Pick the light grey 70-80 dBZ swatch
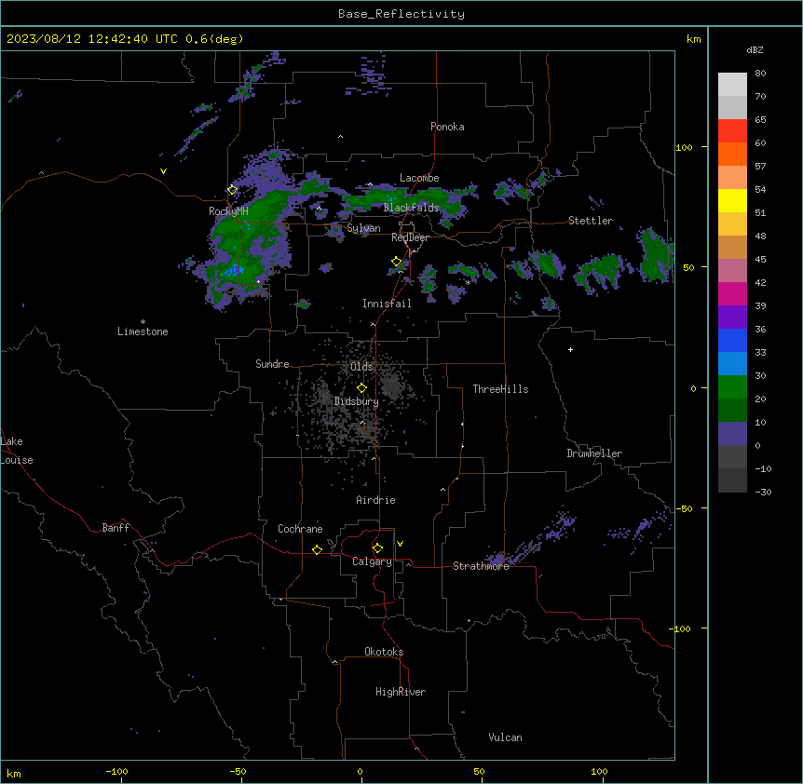The height and width of the screenshot is (784, 803). coord(732,85)
